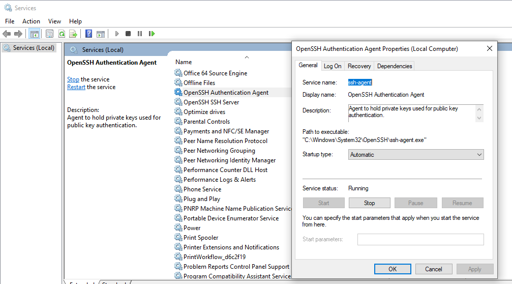Image resolution: width=512 pixels, height=284 pixels.
Task: Select Printer Extensions and Notifications row
Action: pos(232,247)
